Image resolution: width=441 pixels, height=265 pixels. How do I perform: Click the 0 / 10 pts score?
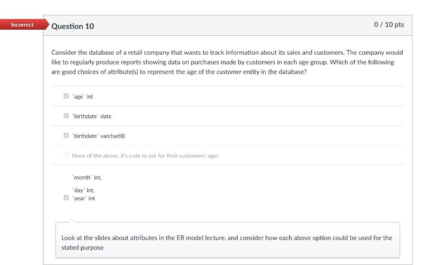pos(389,25)
